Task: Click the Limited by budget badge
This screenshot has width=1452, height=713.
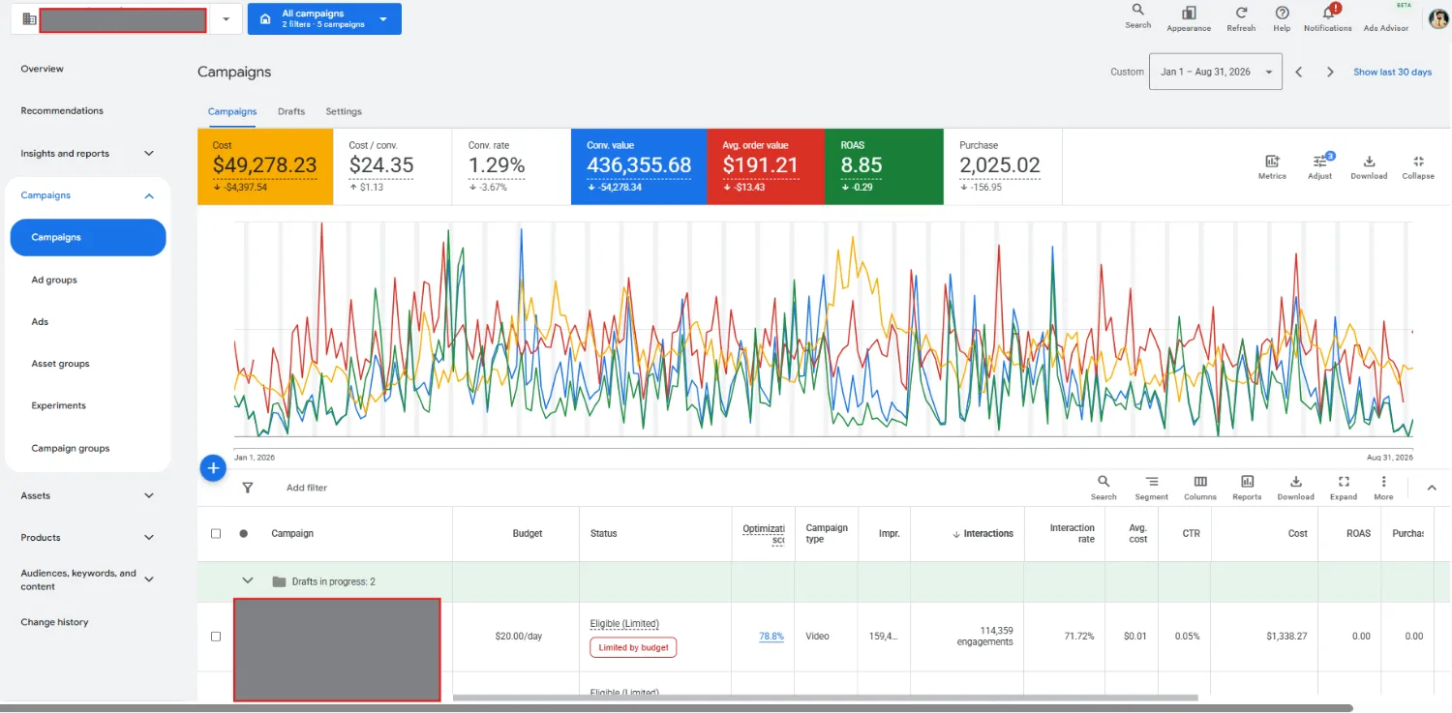Action: click(633, 647)
